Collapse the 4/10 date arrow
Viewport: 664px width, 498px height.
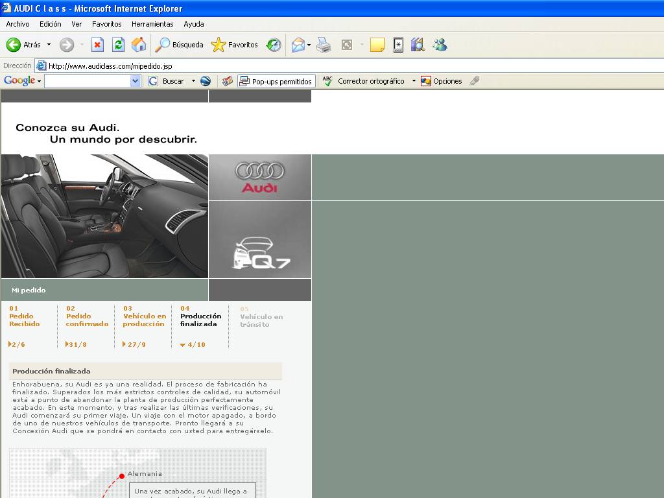click(182, 345)
